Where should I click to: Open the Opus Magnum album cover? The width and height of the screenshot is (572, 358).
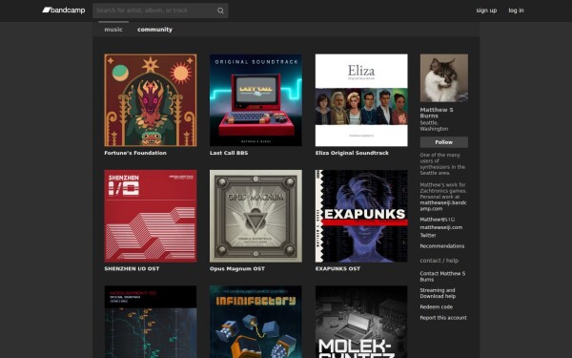(255, 216)
